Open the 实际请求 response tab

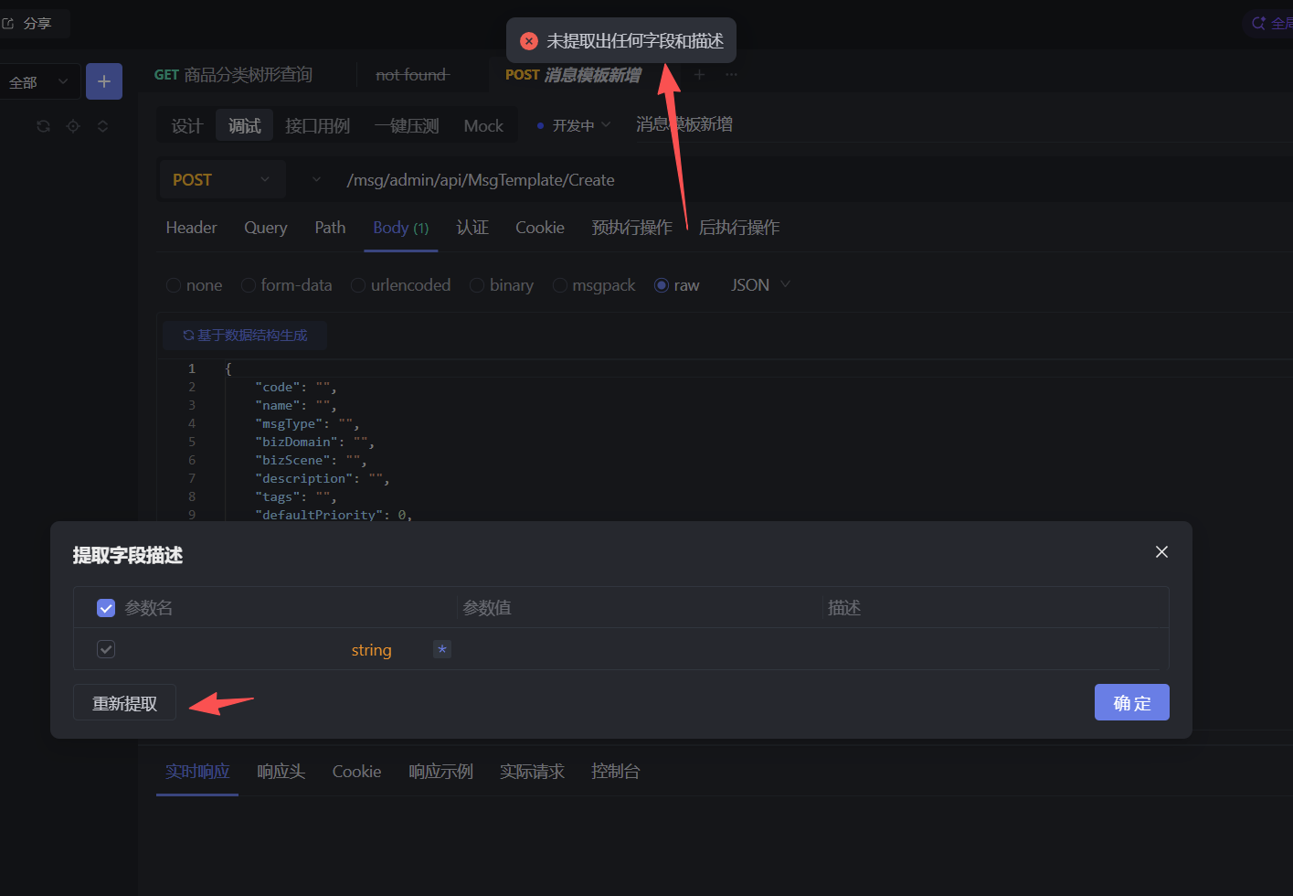[532, 772]
